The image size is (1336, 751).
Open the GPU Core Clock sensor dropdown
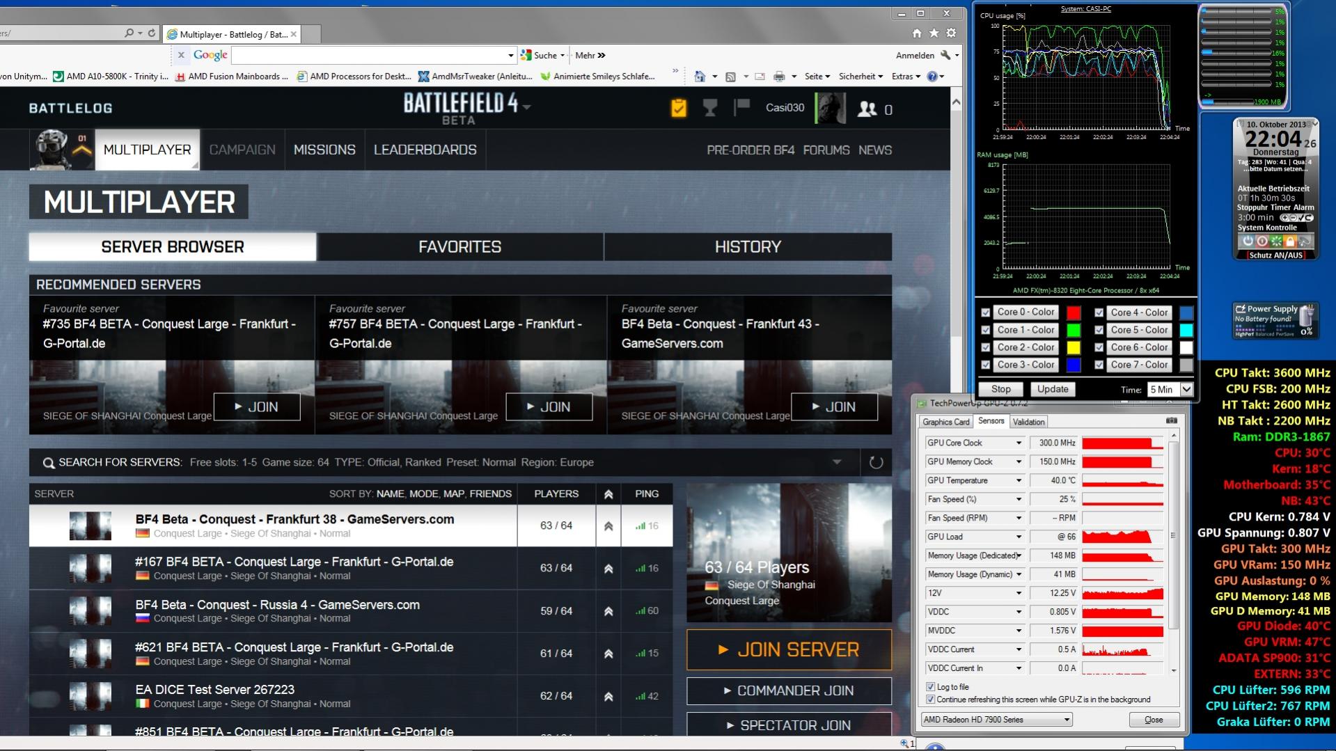point(1019,443)
